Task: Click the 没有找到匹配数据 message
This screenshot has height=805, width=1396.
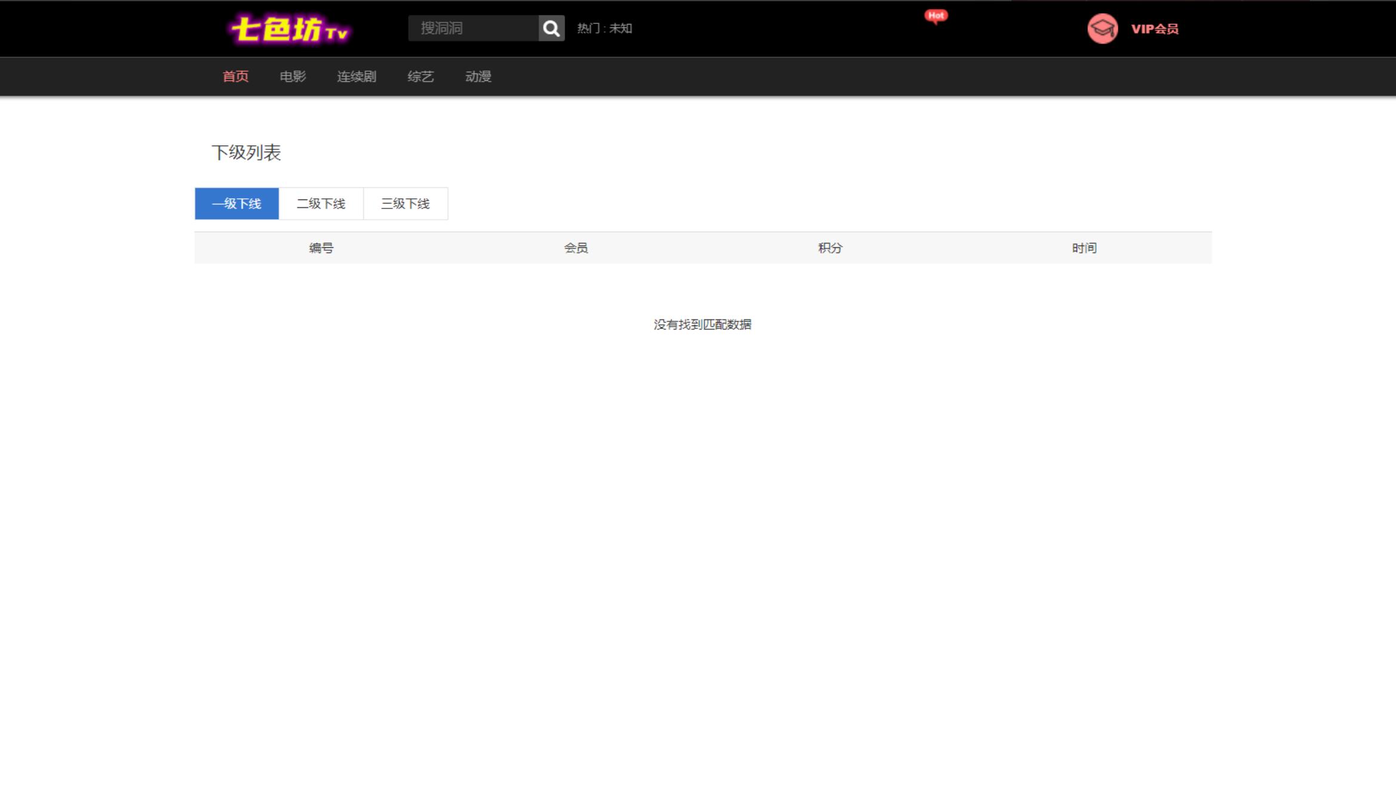Action: pyautogui.click(x=702, y=324)
